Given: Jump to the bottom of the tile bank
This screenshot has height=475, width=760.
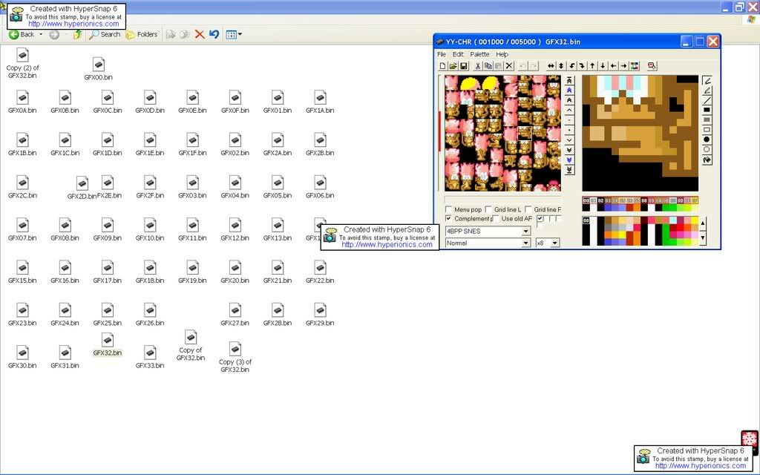Looking at the screenshot, I should (x=569, y=170).
